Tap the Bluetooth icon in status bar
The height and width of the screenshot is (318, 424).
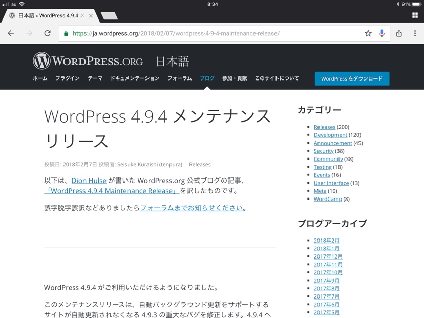tap(398, 4)
